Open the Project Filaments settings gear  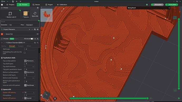coord(38,29)
